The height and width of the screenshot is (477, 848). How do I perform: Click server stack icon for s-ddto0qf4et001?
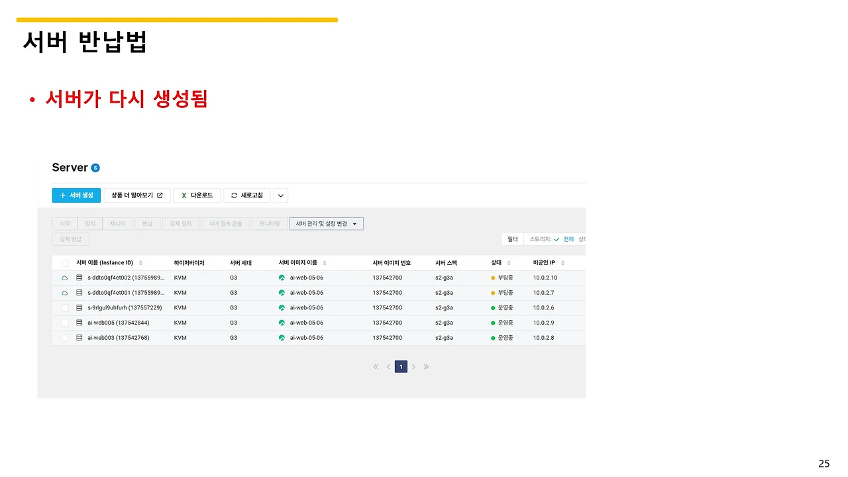point(79,293)
